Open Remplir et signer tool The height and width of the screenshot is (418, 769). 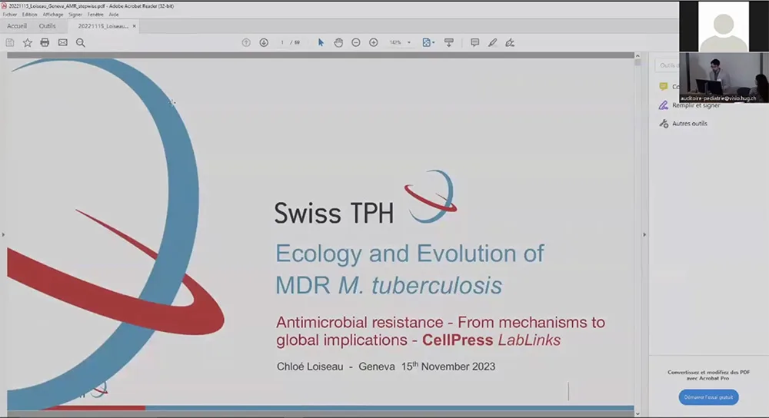(x=696, y=105)
